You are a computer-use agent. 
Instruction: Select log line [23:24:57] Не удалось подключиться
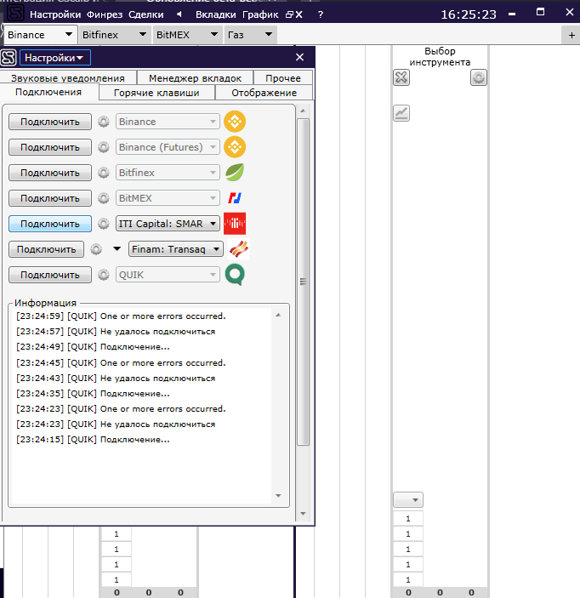coord(116,332)
